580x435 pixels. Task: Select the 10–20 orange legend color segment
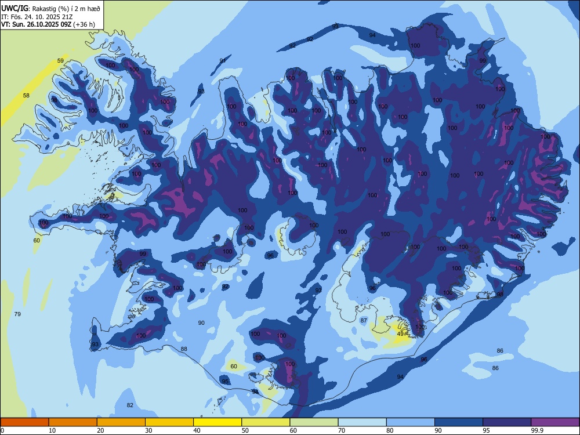pyautogui.click(x=73, y=422)
